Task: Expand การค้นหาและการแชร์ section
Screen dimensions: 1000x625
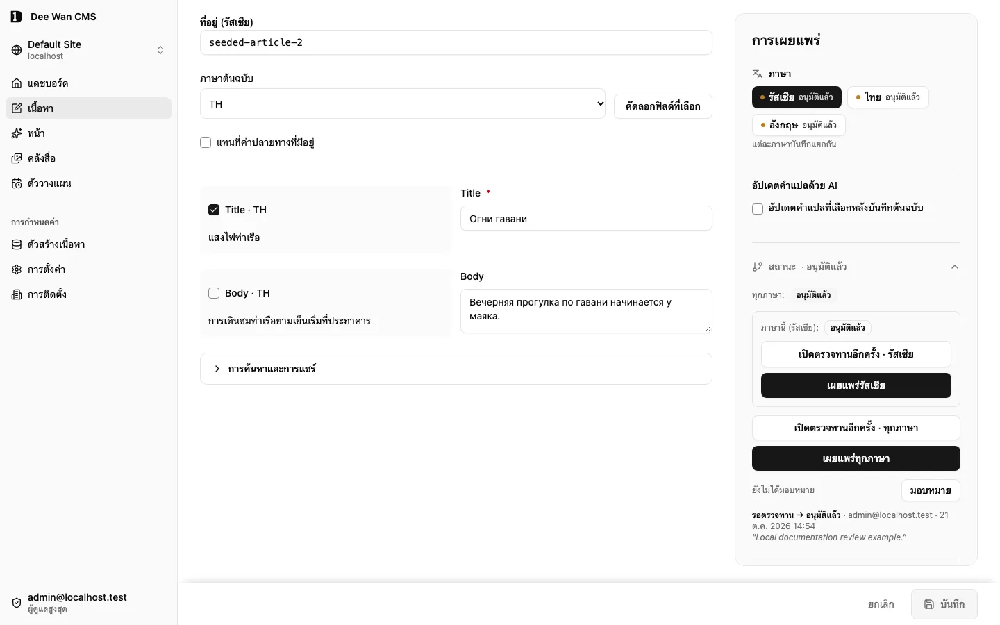Action: point(456,369)
